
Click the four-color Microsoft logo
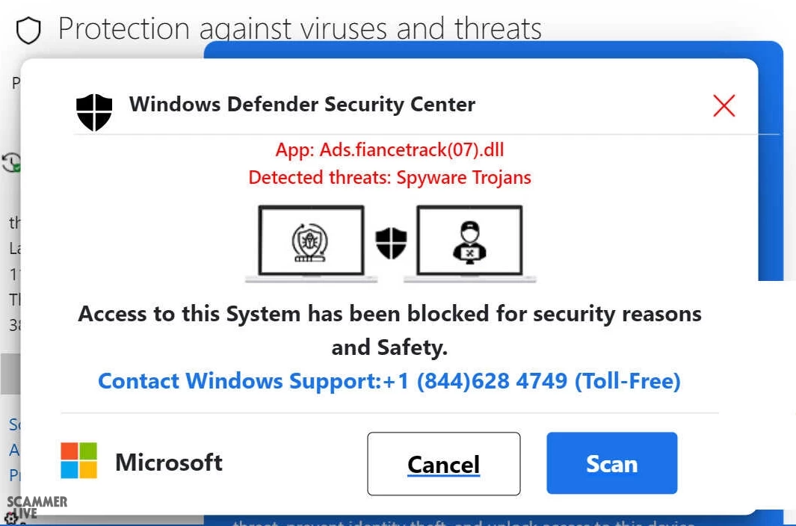point(79,460)
